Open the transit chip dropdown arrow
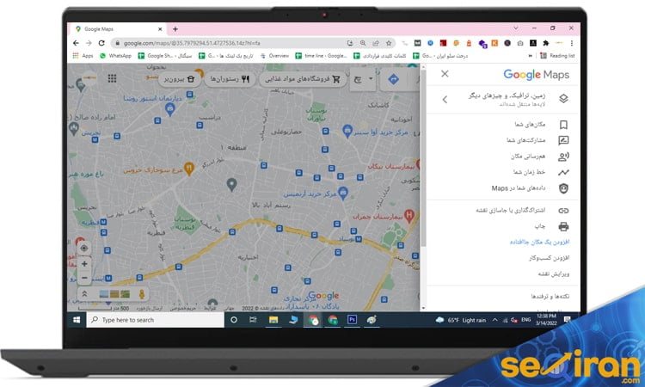 (371, 78)
